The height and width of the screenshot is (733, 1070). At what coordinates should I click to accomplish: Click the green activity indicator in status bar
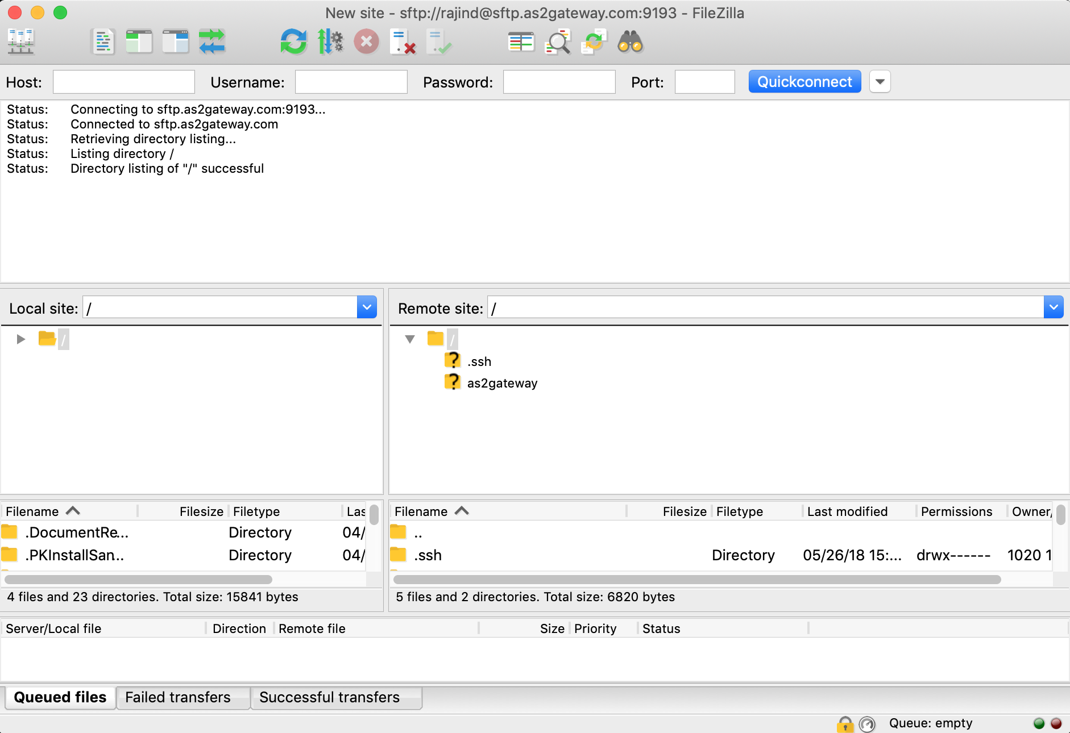click(1039, 723)
